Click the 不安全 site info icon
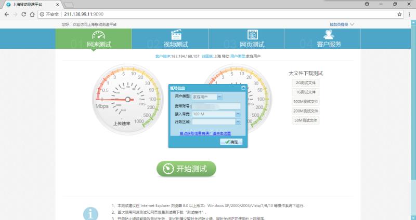 pos(42,15)
